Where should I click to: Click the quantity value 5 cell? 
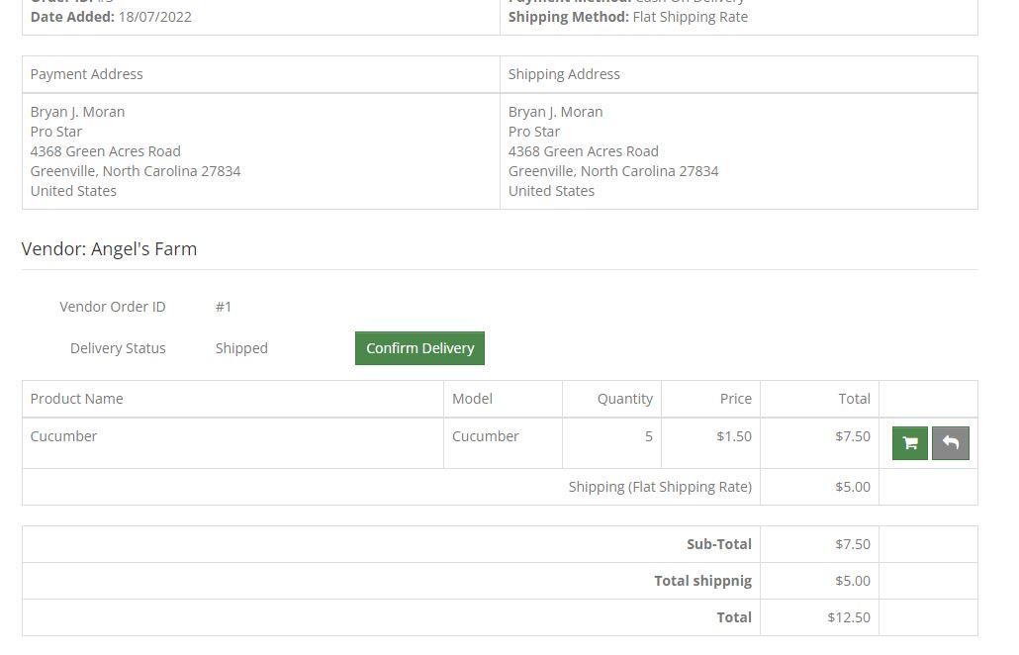pyautogui.click(x=648, y=436)
